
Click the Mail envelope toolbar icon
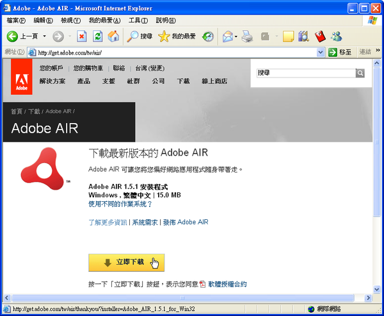[x=228, y=37]
